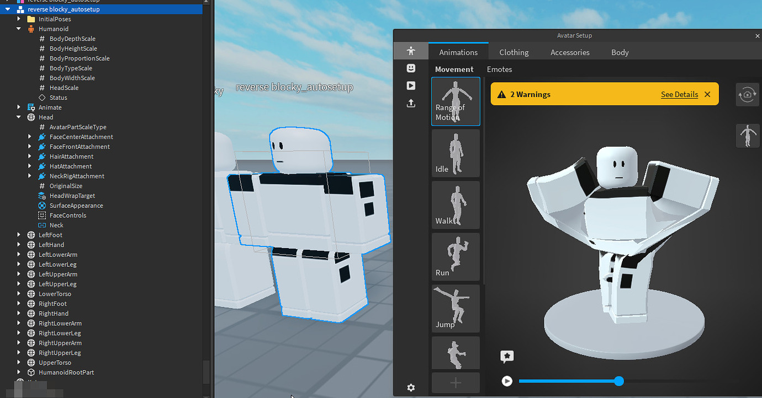Image resolution: width=762 pixels, height=398 pixels.
Task: Play the animation preview
Action: click(x=507, y=381)
